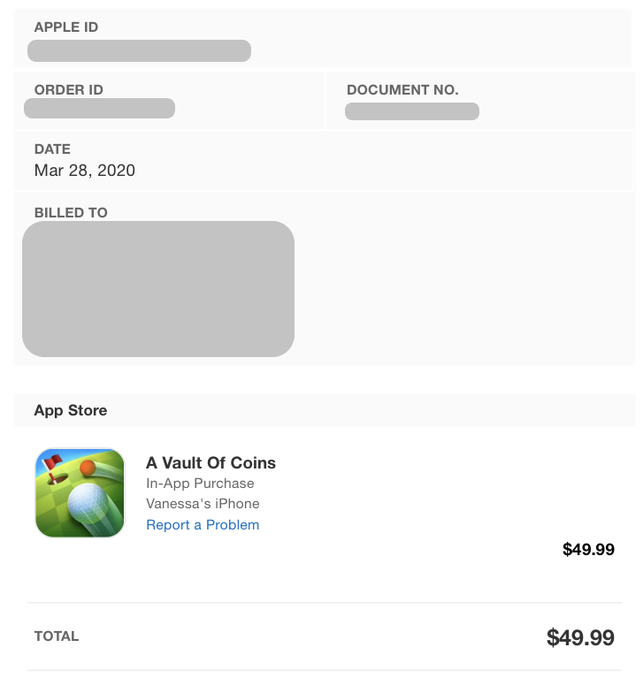Click the App Store section header

(x=71, y=410)
